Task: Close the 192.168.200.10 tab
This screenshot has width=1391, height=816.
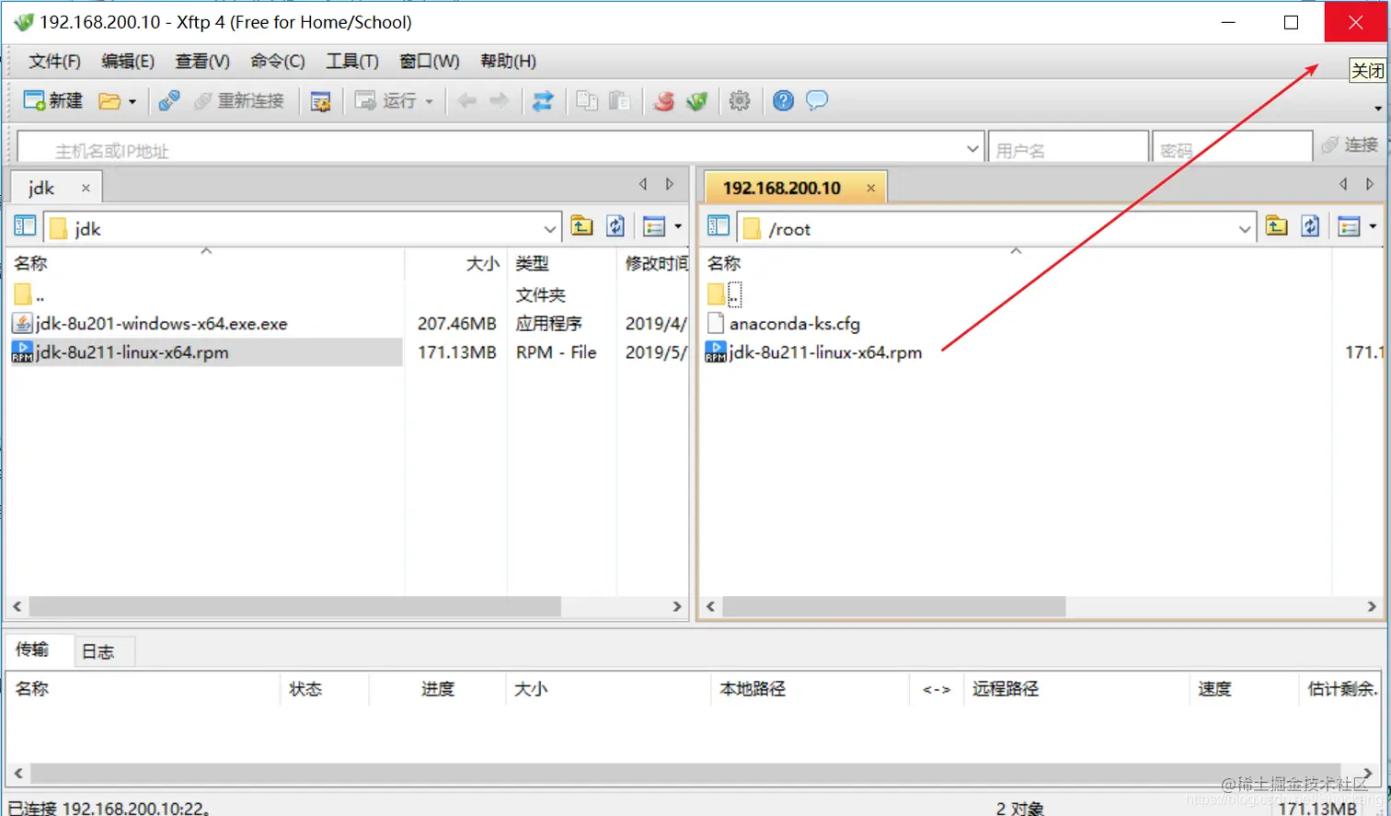Action: click(870, 188)
